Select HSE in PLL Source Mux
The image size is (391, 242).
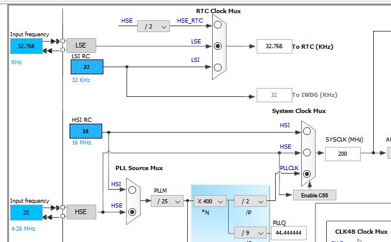pyautogui.click(x=132, y=212)
